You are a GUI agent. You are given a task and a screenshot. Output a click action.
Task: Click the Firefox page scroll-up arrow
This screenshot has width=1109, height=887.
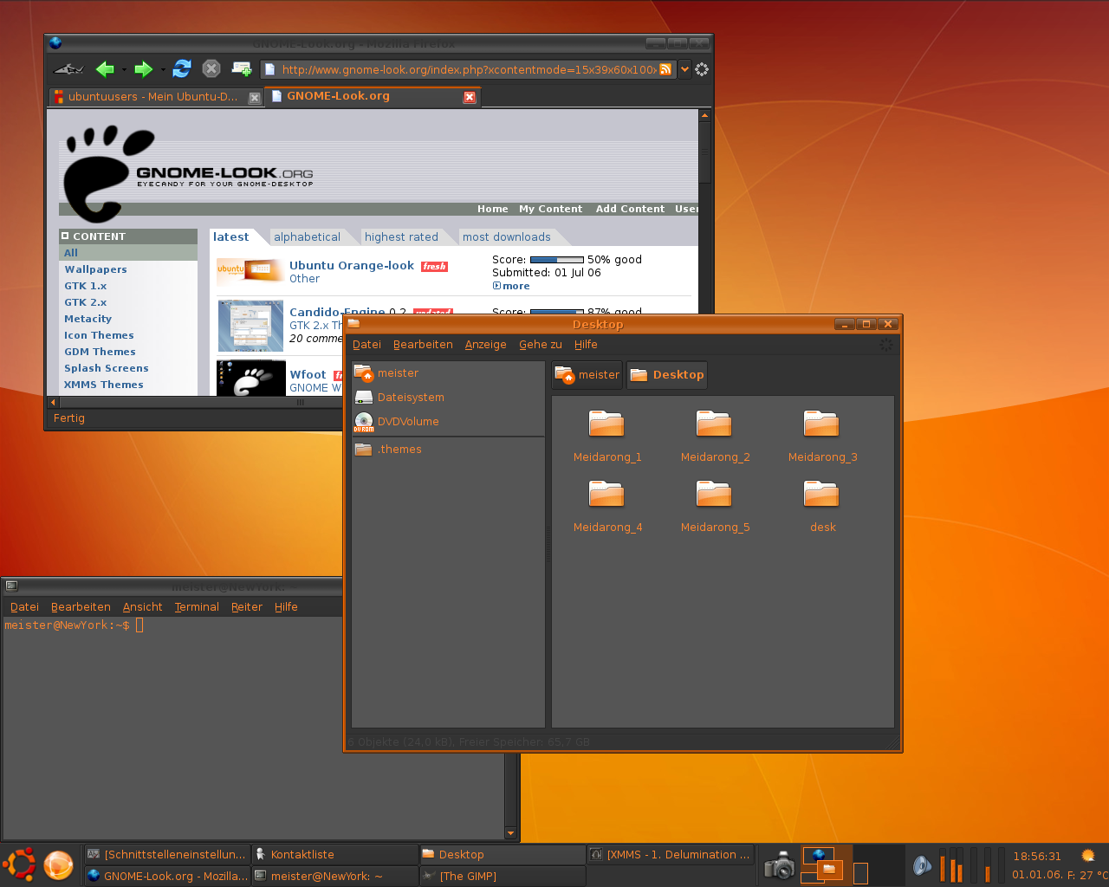tap(704, 115)
